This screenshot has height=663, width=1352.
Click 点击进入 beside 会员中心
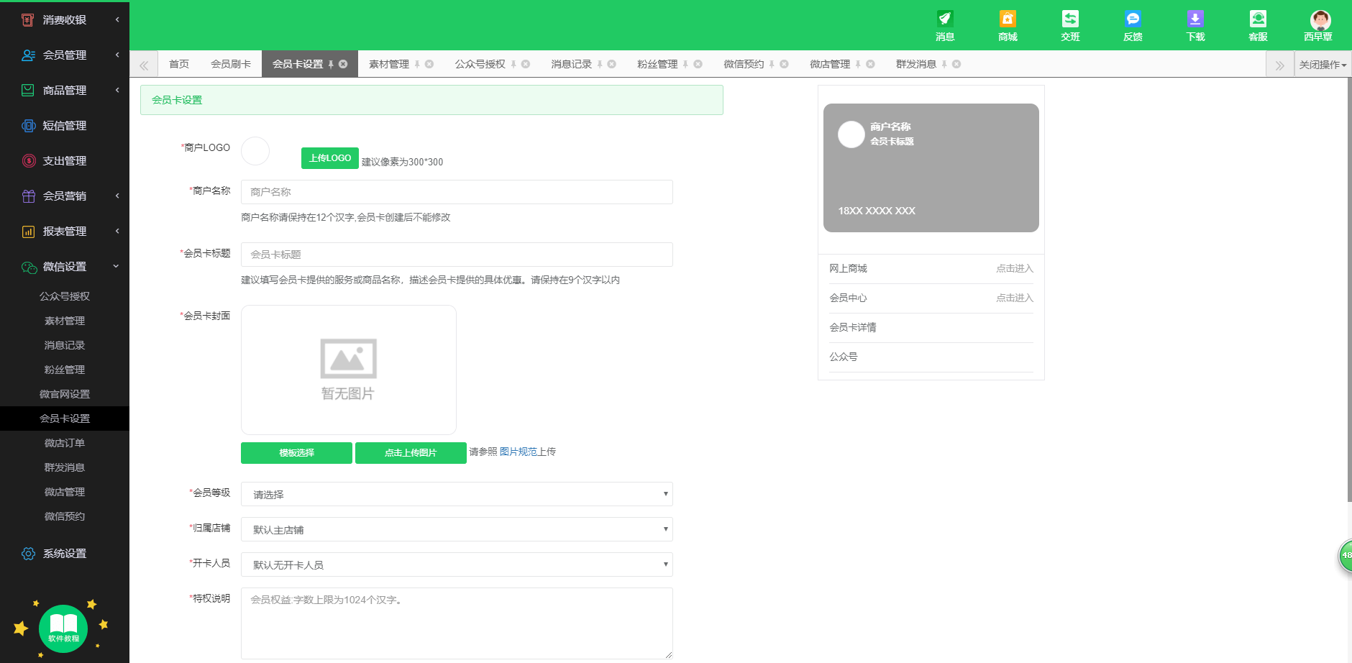(1014, 298)
